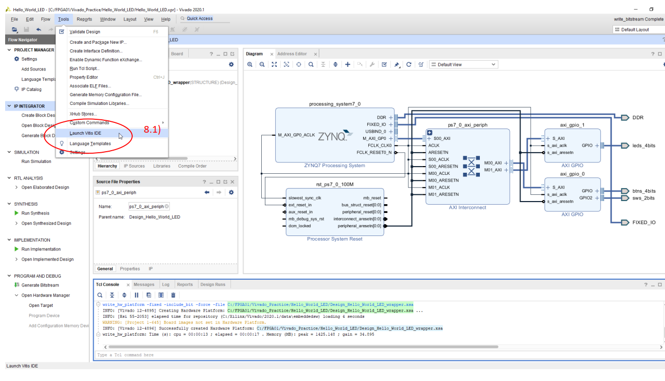This screenshot has height=381, width=665.
Task: Fit the diagram to the window
Action: tap(274, 64)
